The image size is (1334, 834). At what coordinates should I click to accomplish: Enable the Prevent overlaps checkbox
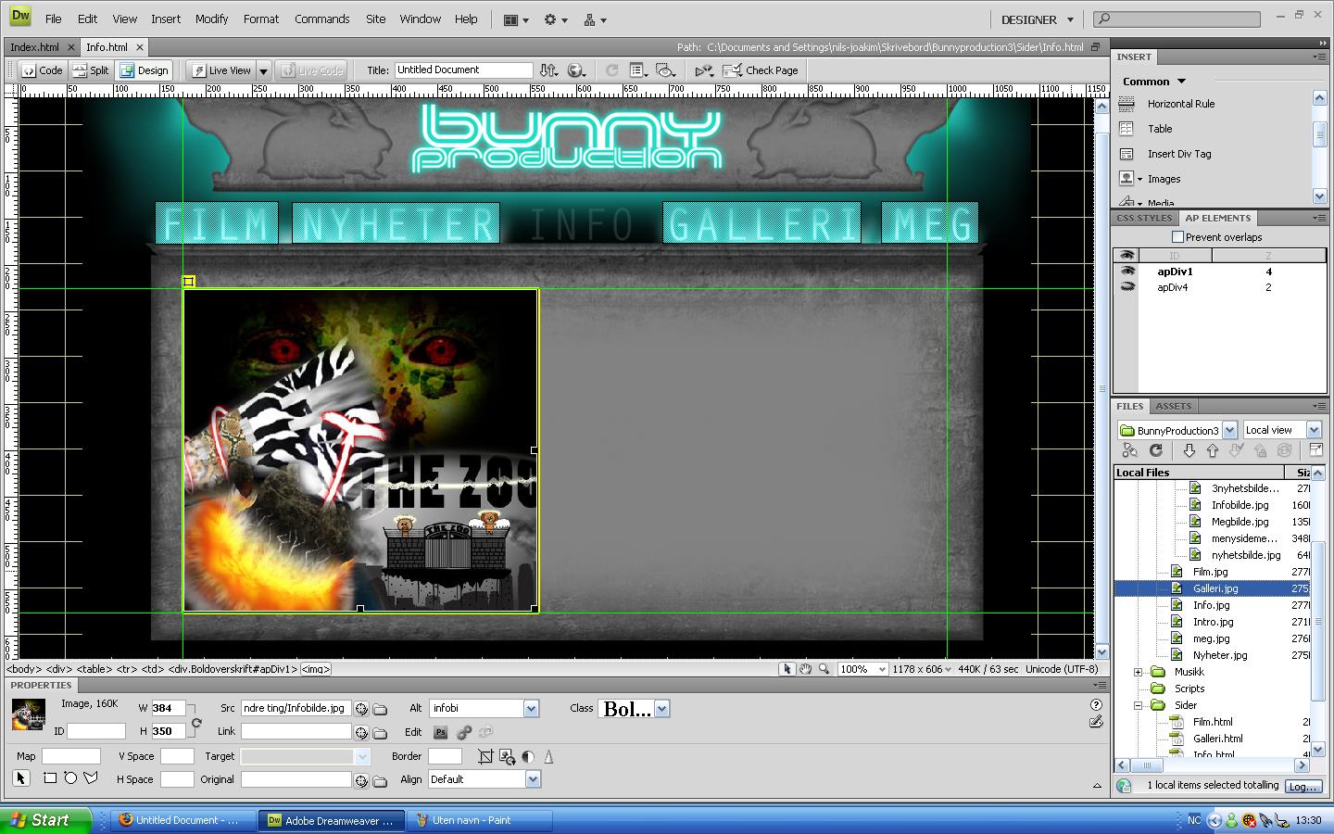point(1178,237)
